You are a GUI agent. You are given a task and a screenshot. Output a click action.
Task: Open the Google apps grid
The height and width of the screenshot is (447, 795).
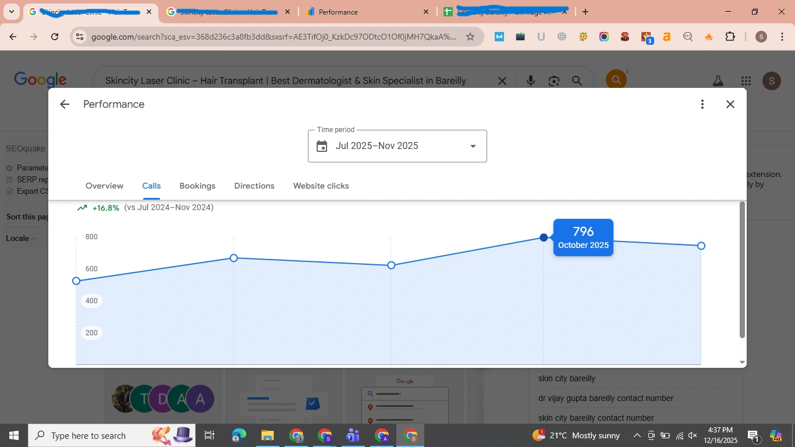[746, 81]
